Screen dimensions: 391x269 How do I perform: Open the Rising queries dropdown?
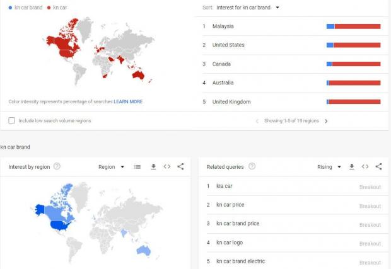tap(329, 167)
